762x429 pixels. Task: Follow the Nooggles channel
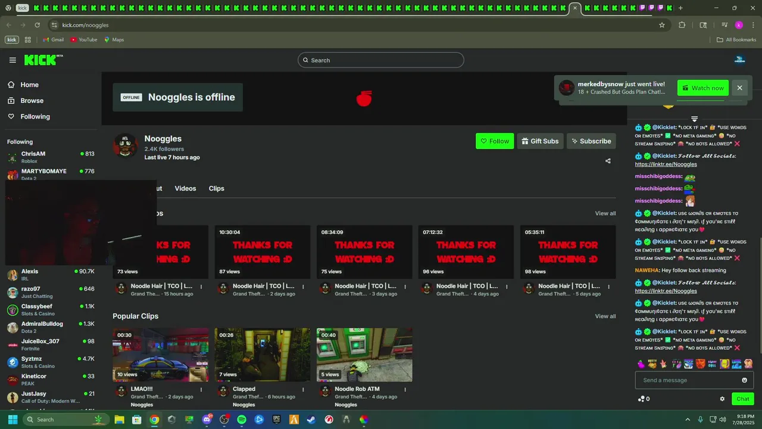pos(495,141)
